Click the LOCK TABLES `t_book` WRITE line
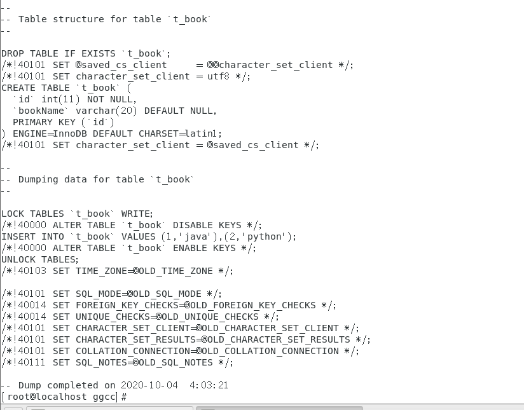 [x=77, y=214]
